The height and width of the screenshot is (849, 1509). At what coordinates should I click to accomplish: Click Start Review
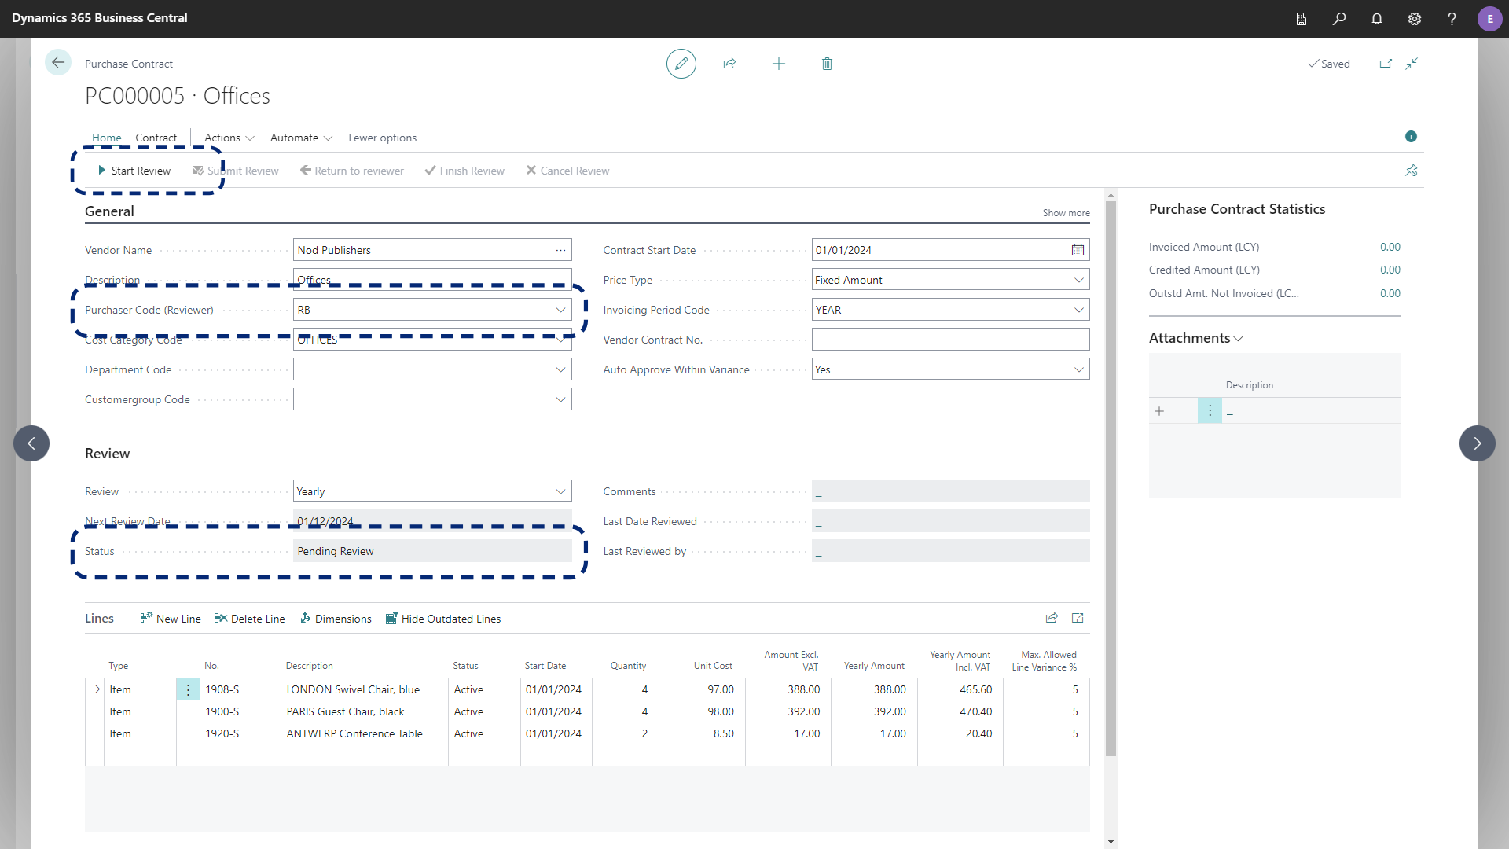click(134, 171)
